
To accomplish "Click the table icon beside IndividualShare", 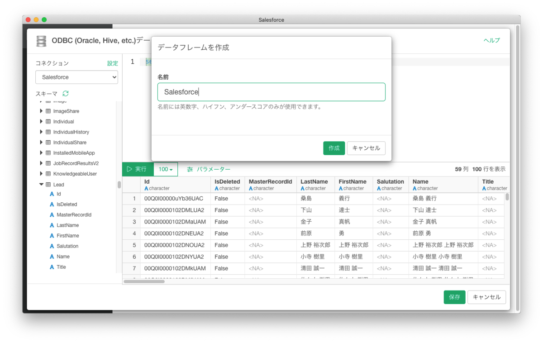I will click(x=48, y=143).
